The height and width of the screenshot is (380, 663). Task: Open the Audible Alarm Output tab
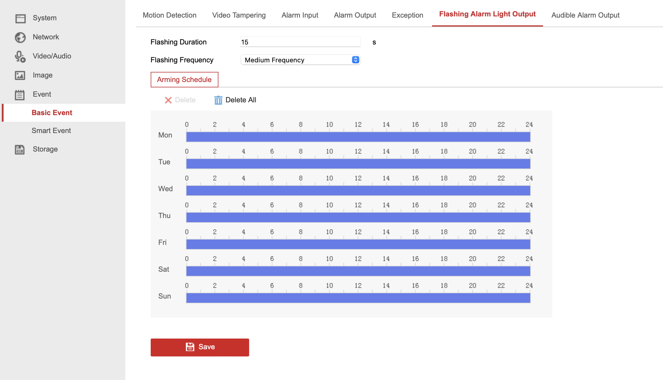(585, 15)
